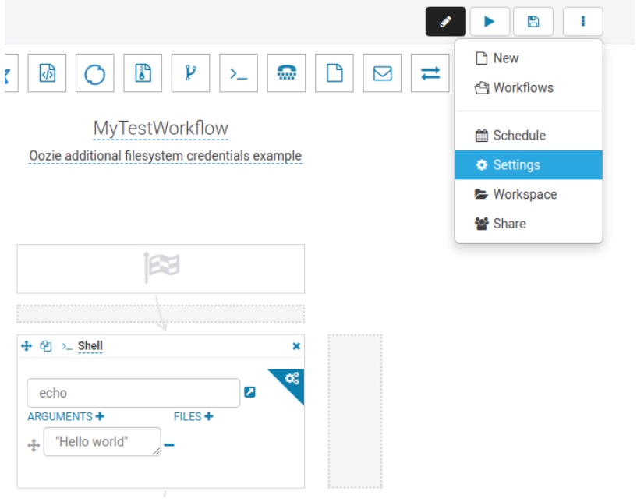Run the workflow with the play button

pos(490,22)
